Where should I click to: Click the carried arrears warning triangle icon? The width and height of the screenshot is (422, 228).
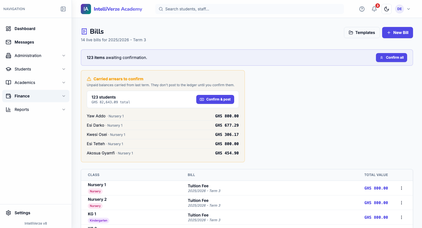click(x=89, y=79)
